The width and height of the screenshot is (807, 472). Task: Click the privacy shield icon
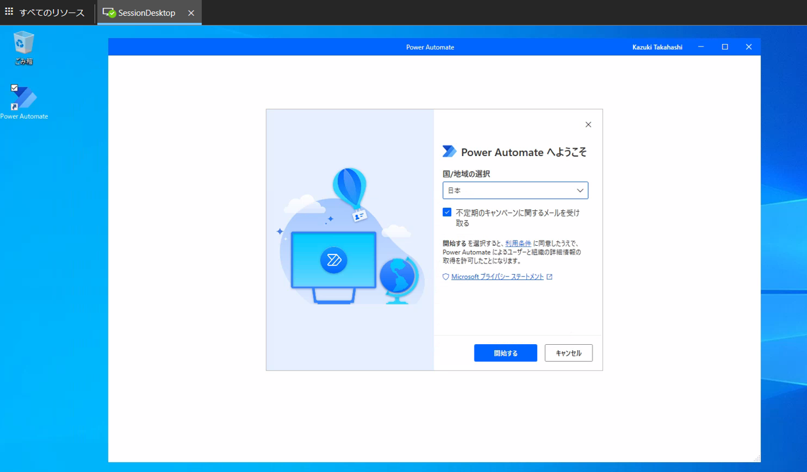point(445,276)
